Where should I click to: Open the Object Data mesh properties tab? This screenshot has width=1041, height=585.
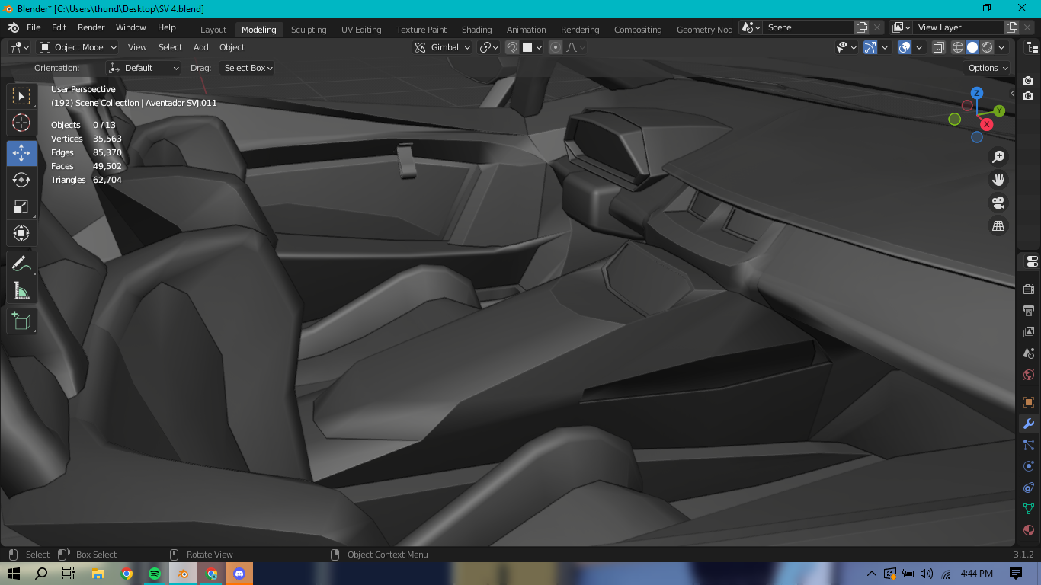click(1029, 509)
